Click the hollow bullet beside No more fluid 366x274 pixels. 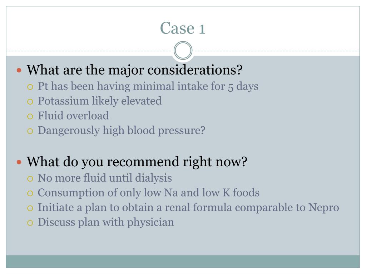point(30,179)
